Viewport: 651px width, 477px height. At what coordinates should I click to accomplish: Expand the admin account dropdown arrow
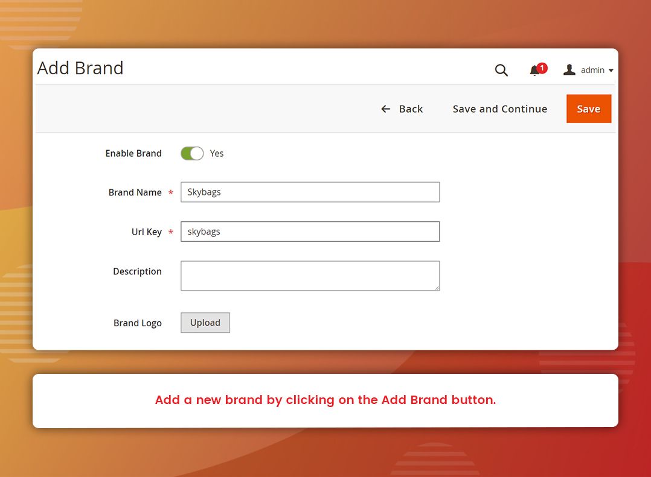tap(611, 71)
